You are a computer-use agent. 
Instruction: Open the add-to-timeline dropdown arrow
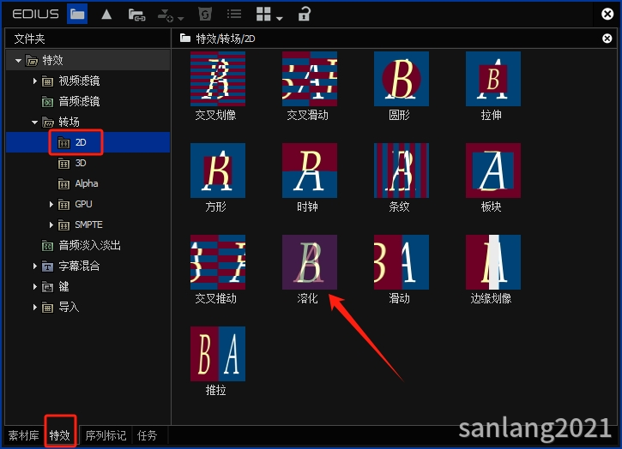181,18
